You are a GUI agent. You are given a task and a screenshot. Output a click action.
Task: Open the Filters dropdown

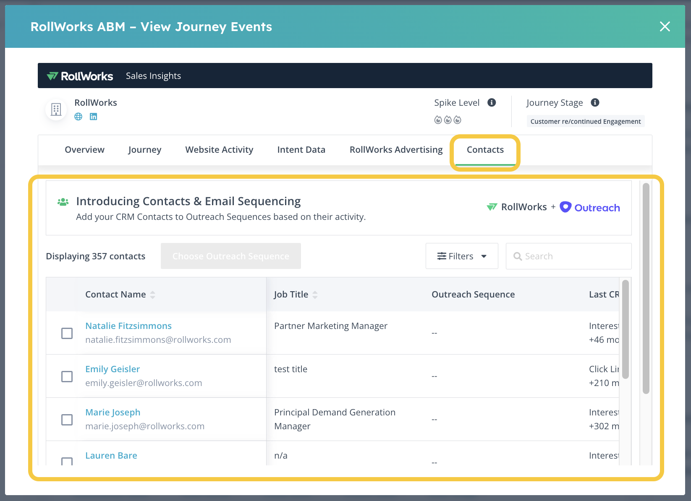tap(462, 256)
